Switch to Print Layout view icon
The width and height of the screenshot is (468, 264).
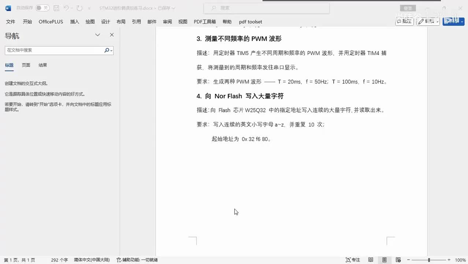(x=384, y=260)
